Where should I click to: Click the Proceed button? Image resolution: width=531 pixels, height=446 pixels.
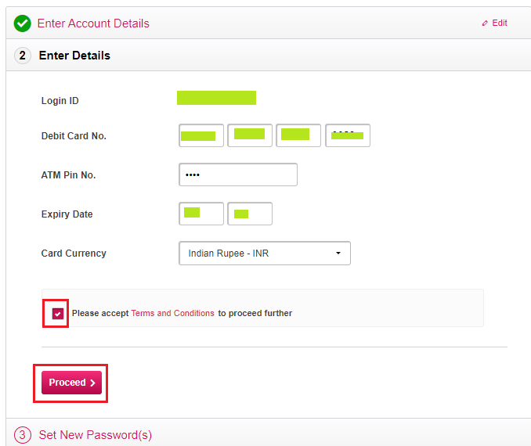pyautogui.click(x=71, y=383)
